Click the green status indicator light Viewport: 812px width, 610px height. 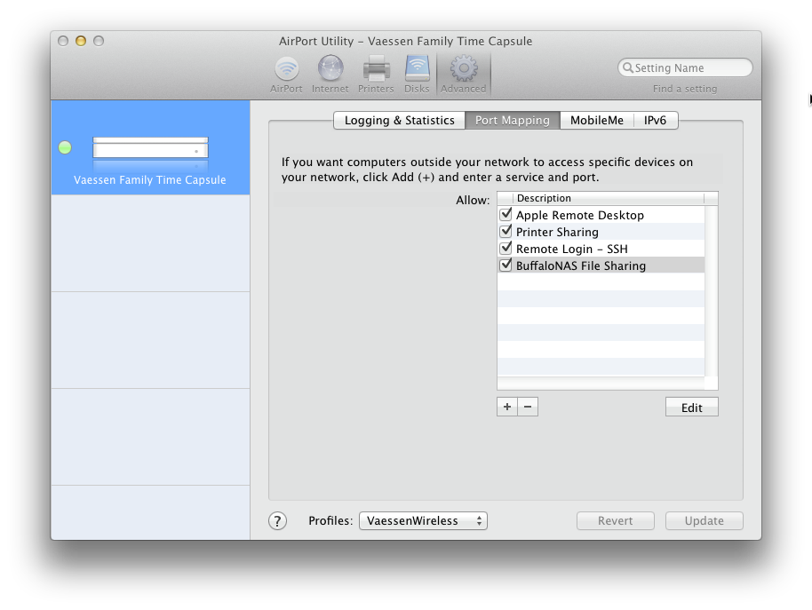pos(65,147)
